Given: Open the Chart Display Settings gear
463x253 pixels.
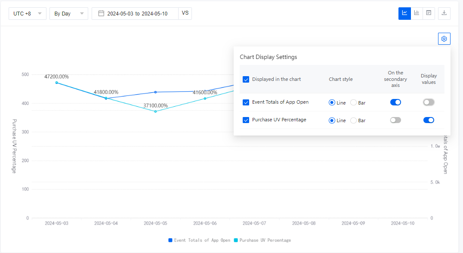Looking at the screenshot, I should (x=444, y=38).
